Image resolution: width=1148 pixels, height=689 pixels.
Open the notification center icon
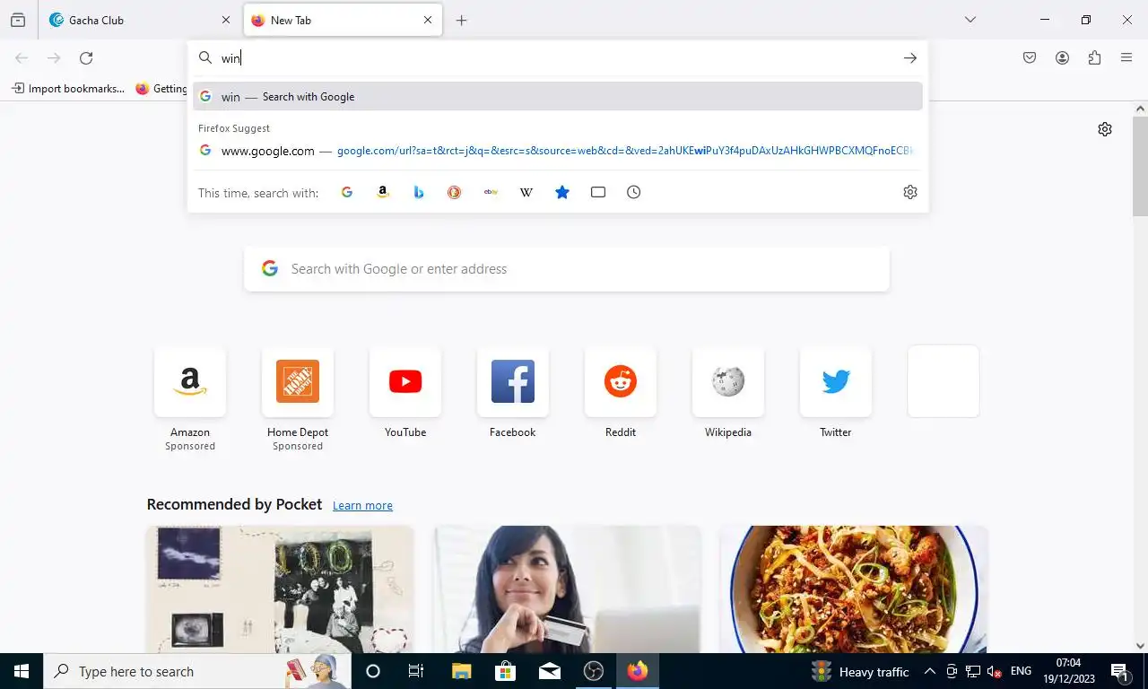pos(1119,671)
